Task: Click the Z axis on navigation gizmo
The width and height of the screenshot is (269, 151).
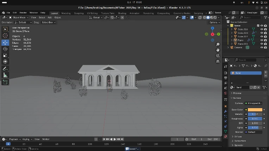Action: [213, 28]
